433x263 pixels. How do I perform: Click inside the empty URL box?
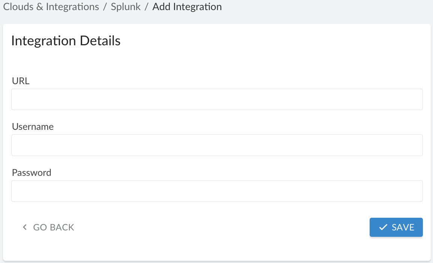[217, 99]
